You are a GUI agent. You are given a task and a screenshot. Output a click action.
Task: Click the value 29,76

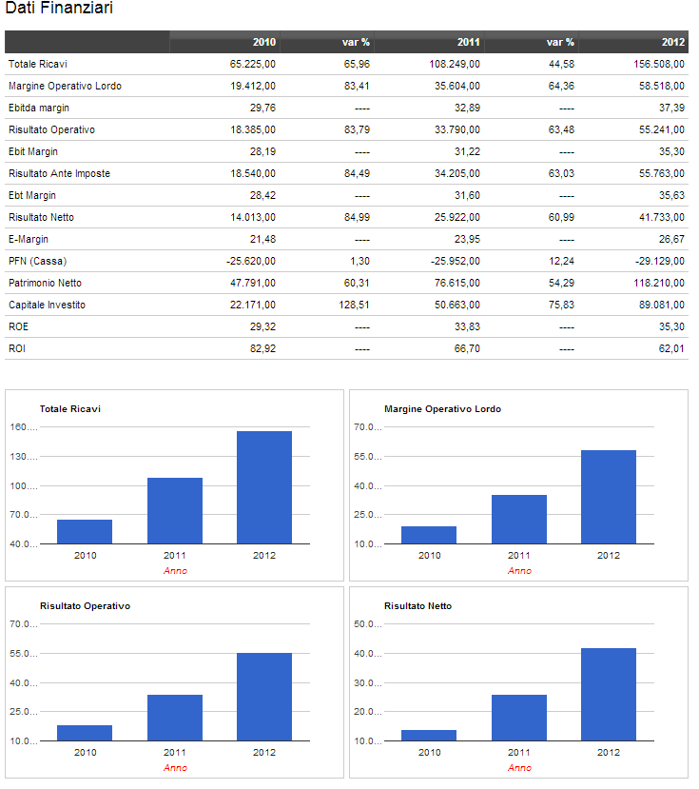263,108
